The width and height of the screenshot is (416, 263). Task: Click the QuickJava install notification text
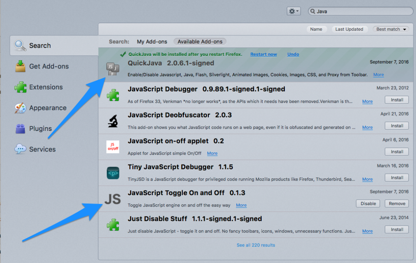(x=185, y=54)
